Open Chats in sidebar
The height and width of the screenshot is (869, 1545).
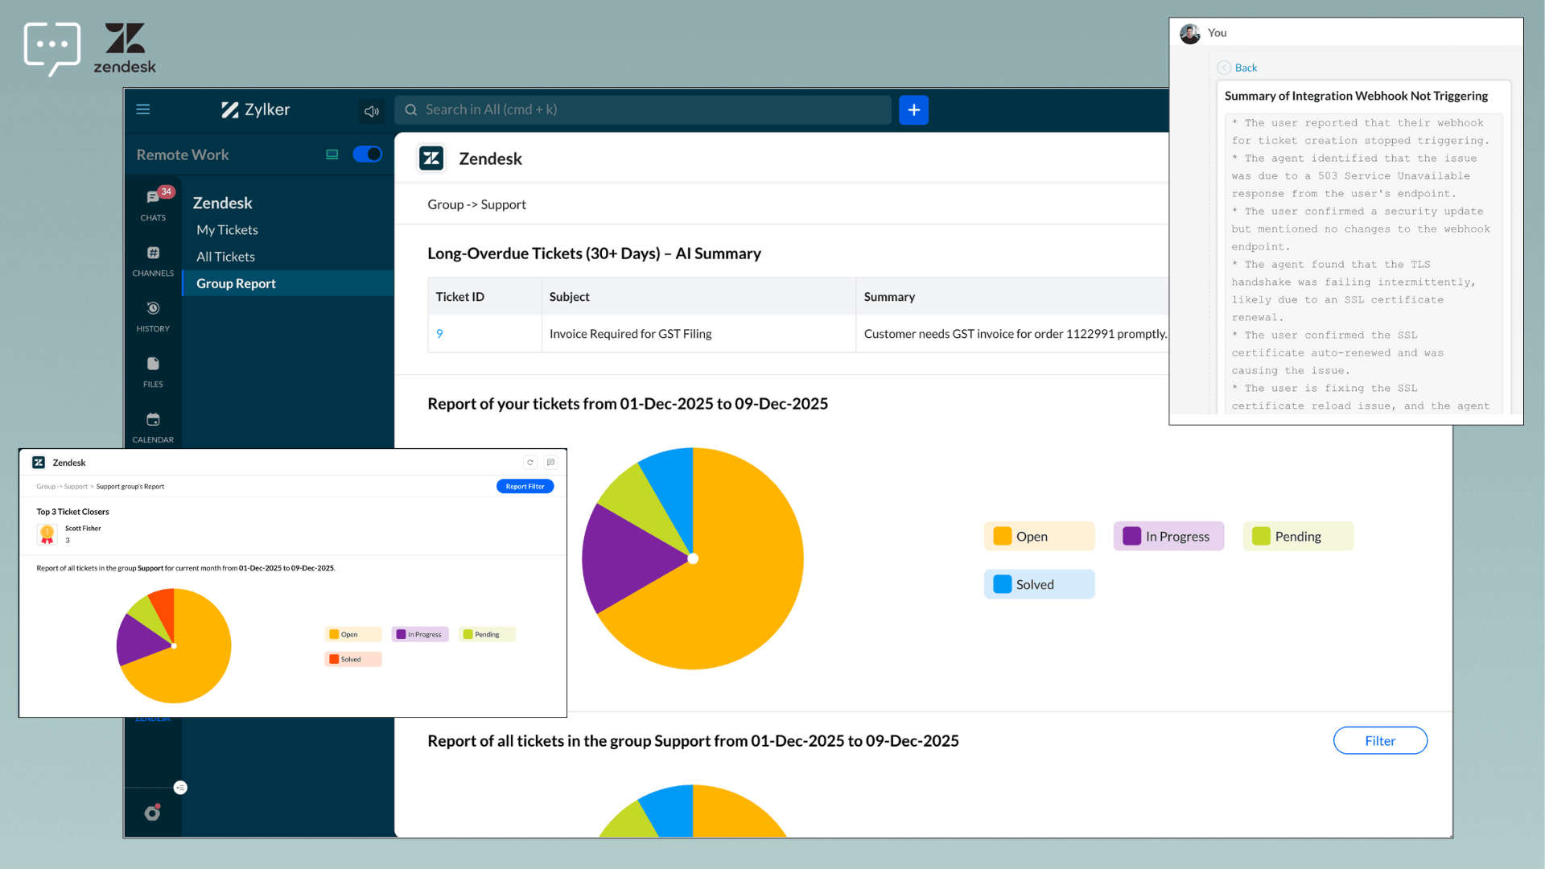click(x=153, y=204)
